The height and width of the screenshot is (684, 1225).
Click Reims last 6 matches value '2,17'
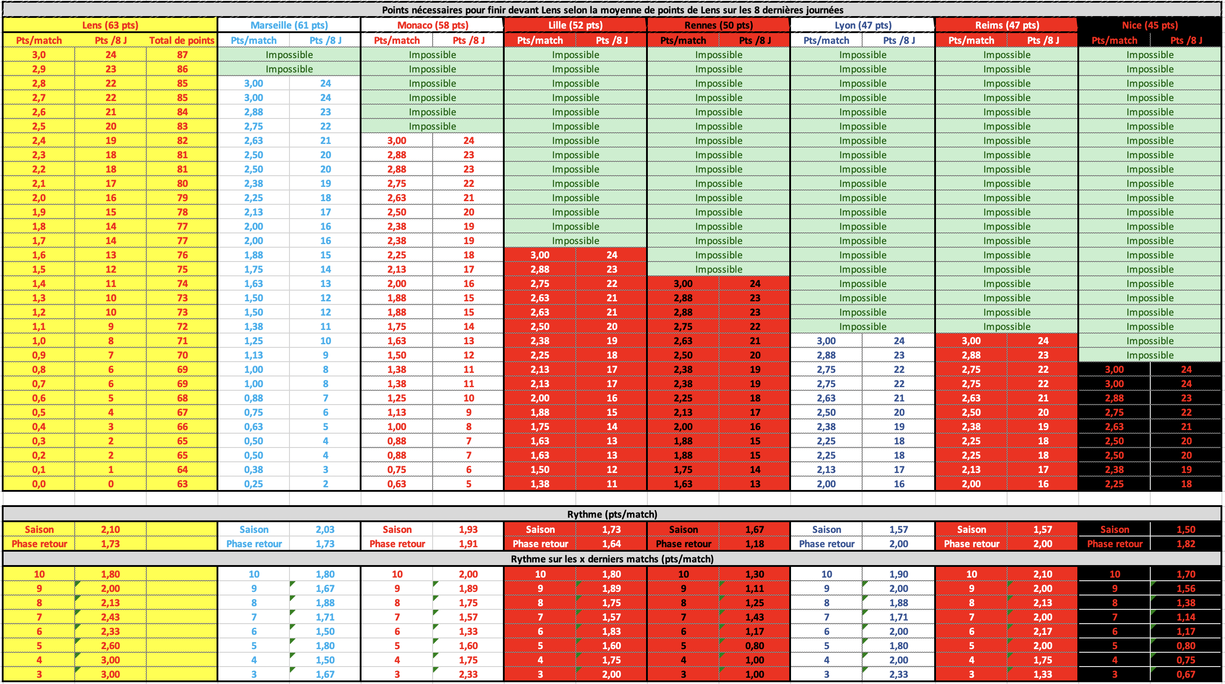coord(1043,631)
